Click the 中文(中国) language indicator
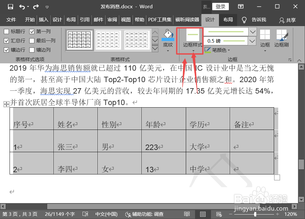Screen dimensions: 305x219 pyautogui.click(x=106, y=214)
